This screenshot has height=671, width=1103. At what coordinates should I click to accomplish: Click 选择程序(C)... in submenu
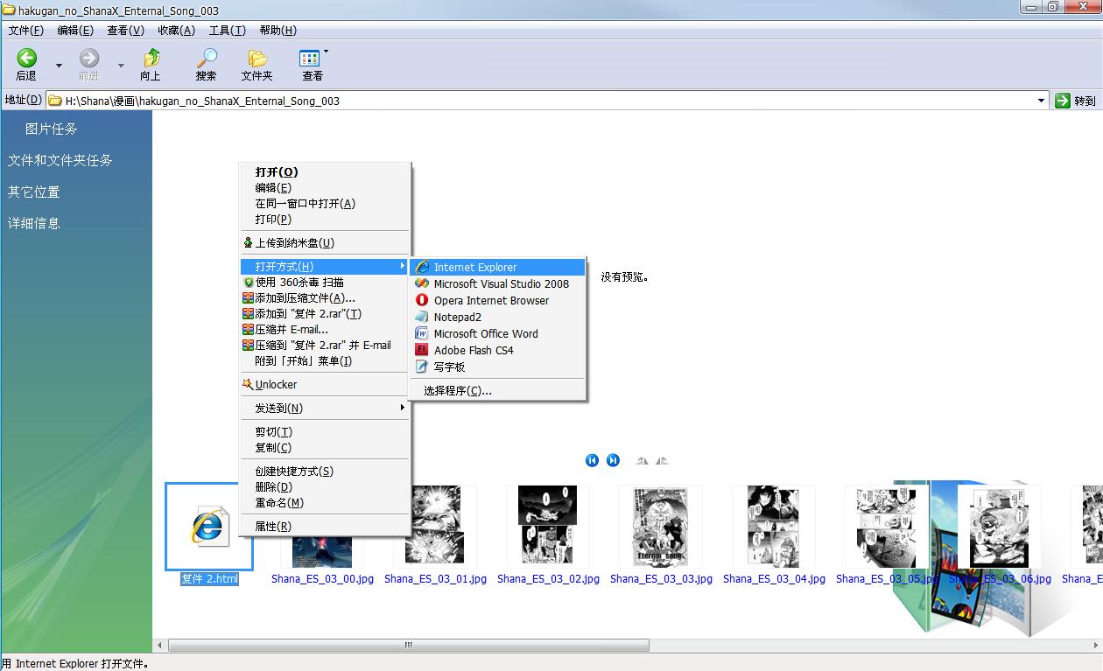tap(497, 391)
